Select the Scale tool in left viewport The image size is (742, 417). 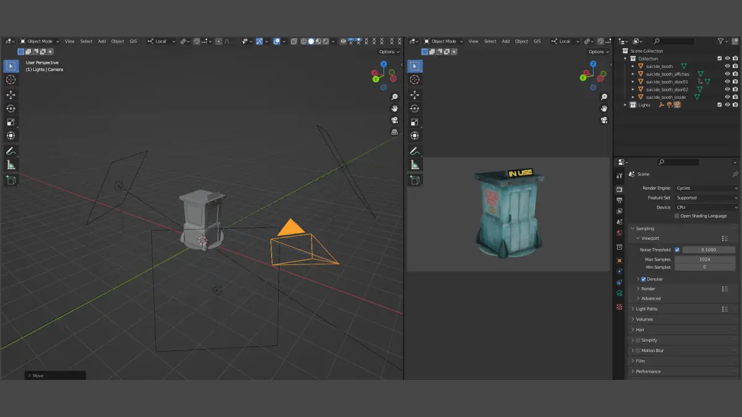pos(11,122)
